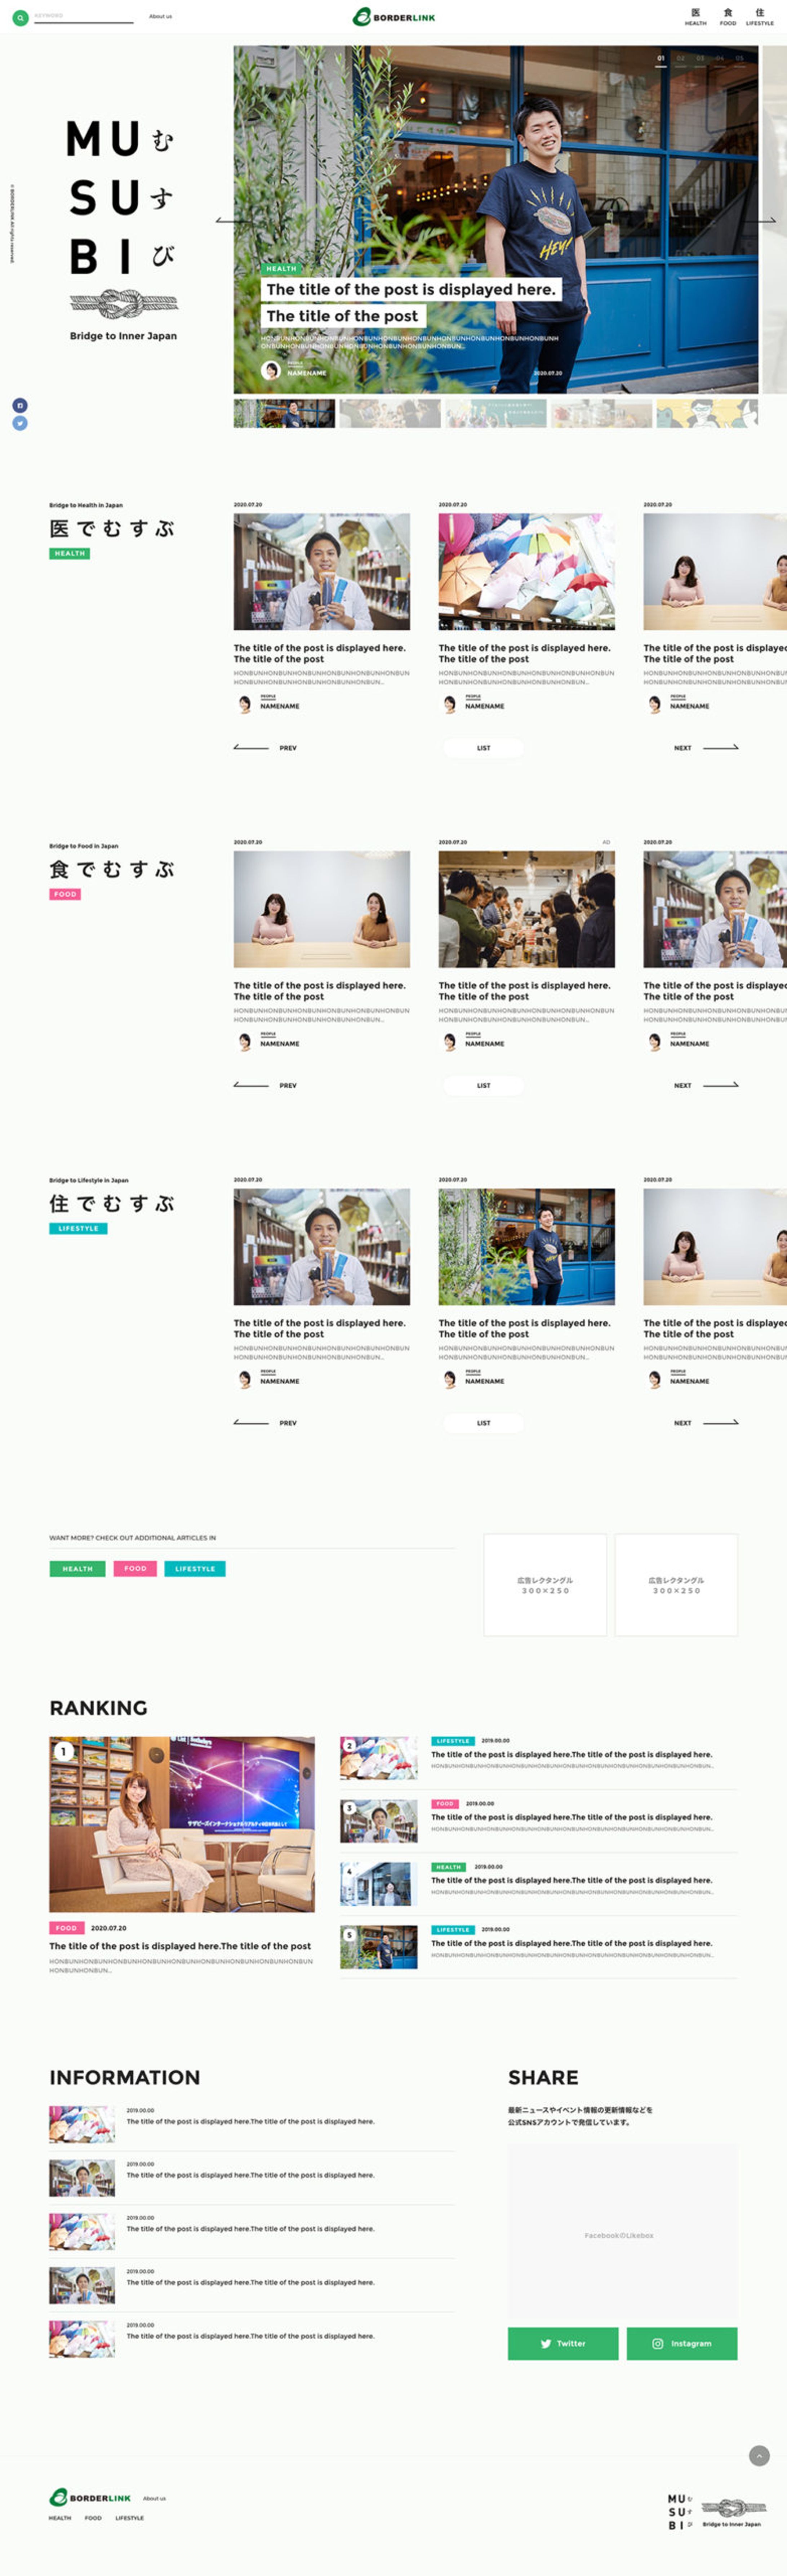Click the Facebook icon on left side
Screen dimensions: 787x2576
pyautogui.click(x=20, y=405)
